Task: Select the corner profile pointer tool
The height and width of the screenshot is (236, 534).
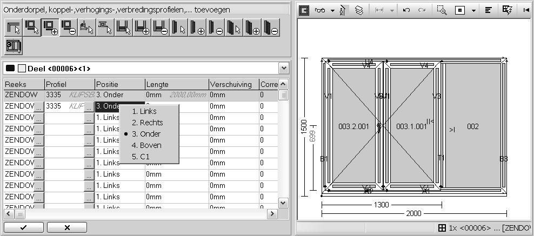Action: click(14, 28)
